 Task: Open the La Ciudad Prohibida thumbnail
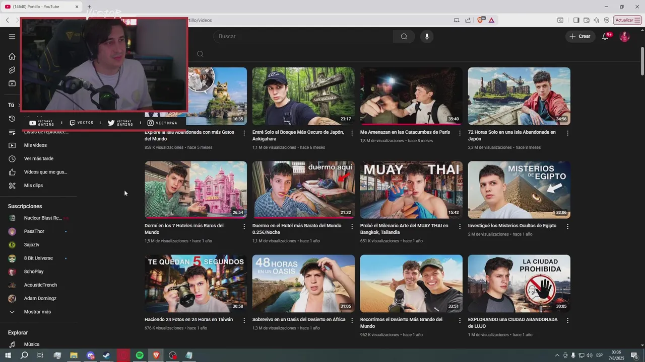(519, 284)
